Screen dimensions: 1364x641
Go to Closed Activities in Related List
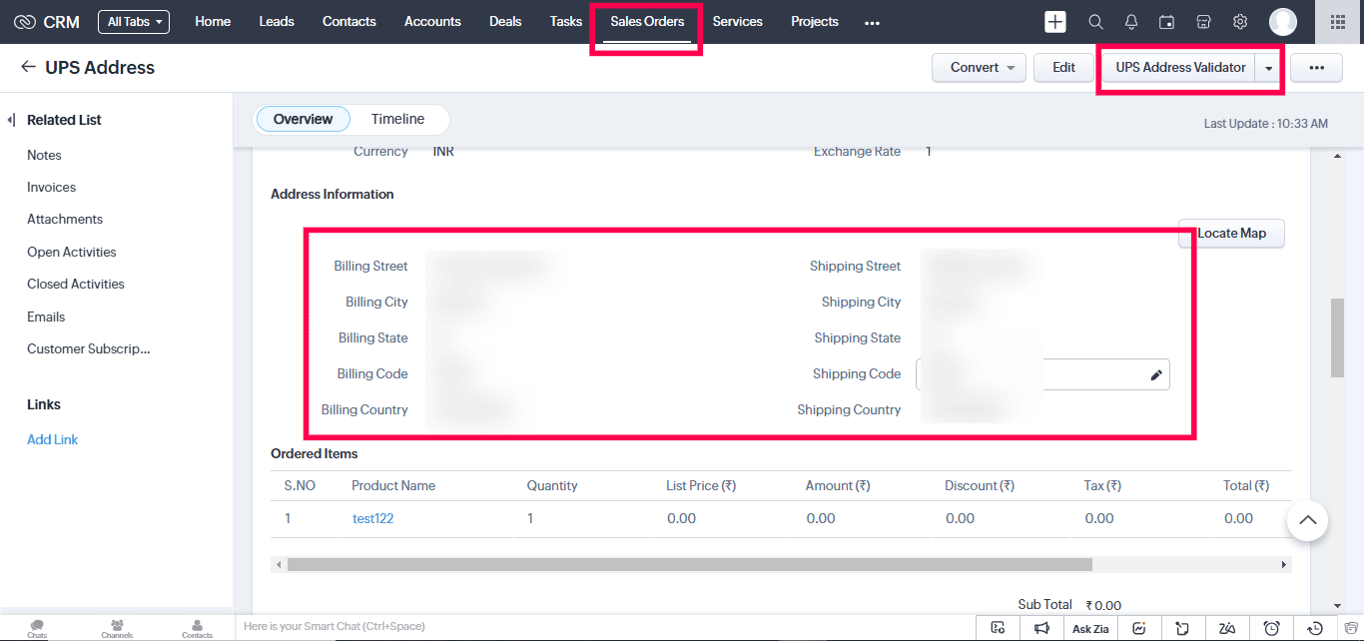click(76, 284)
